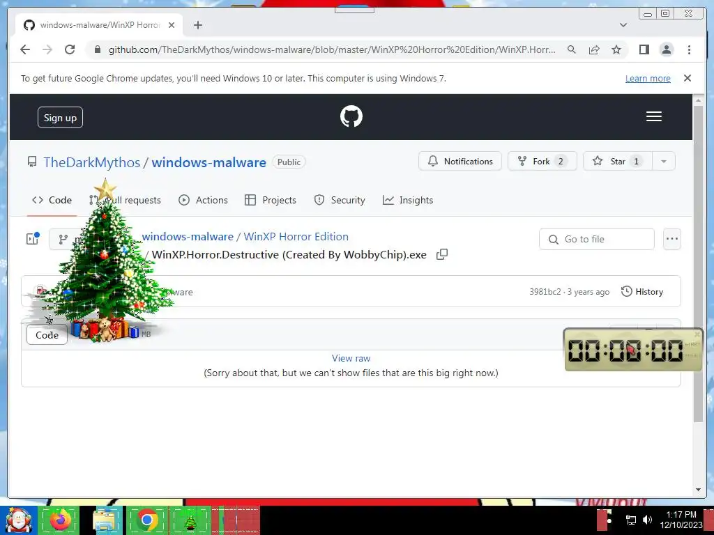Switch to the Security tab
Viewport: 714px width, 535px height.
(340, 200)
